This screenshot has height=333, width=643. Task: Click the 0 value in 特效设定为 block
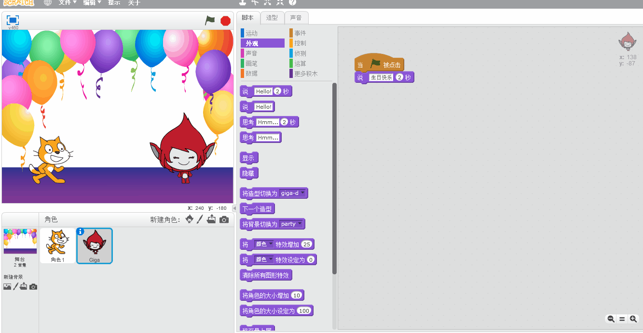coord(311,260)
